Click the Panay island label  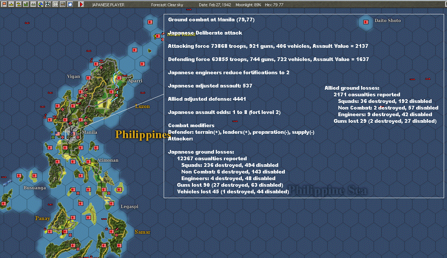[x=43, y=218]
